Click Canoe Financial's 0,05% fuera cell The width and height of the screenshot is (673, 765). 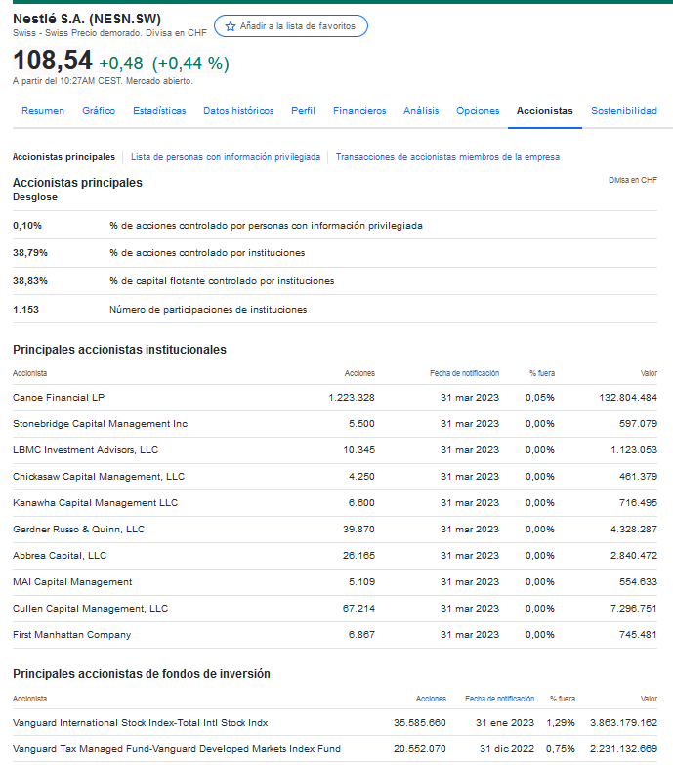click(540, 397)
